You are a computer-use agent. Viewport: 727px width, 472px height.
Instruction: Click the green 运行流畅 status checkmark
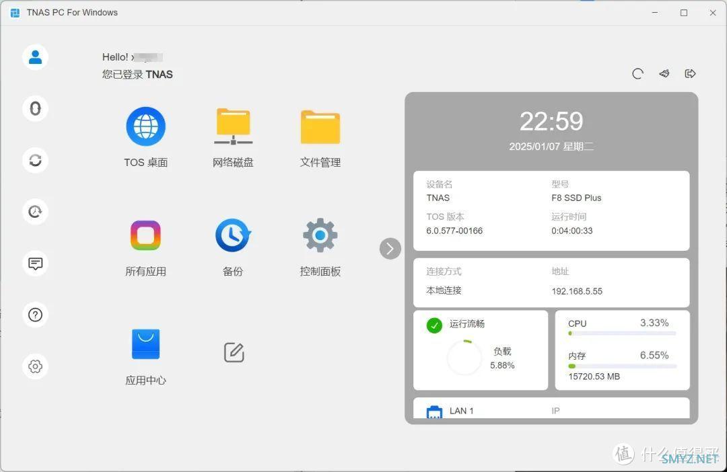[x=434, y=325]
